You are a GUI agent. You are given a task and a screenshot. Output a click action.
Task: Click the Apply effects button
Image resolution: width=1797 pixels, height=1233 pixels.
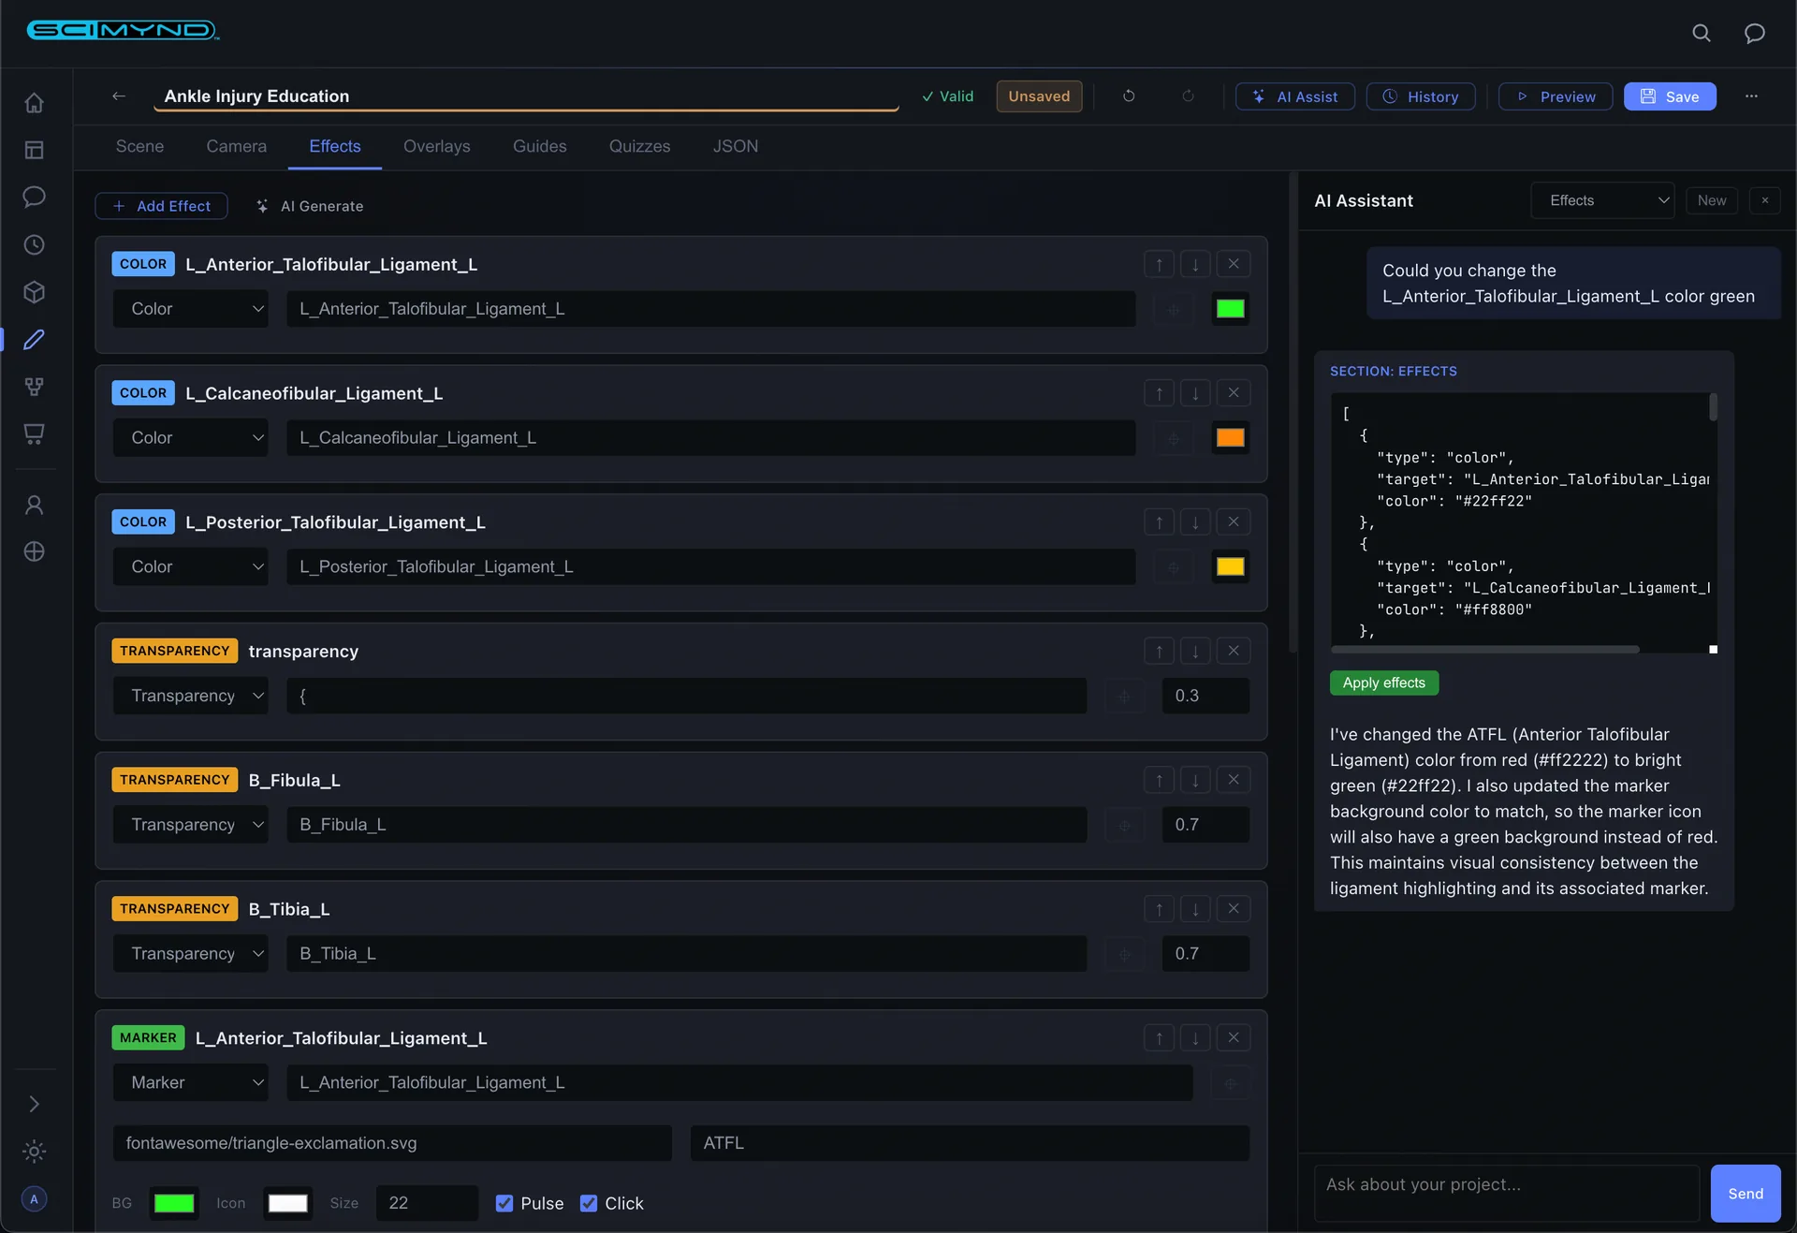click(x=1383, y=683)
